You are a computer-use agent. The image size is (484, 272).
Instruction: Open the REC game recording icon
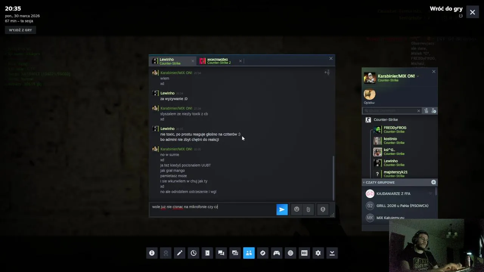click(304, 253)
